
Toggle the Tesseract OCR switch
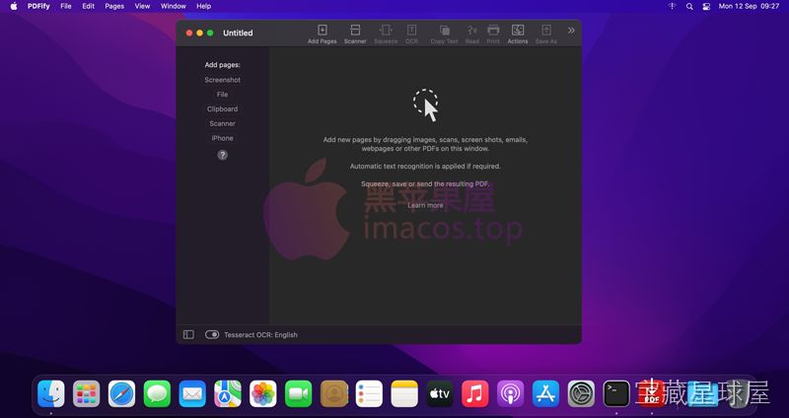212,334
